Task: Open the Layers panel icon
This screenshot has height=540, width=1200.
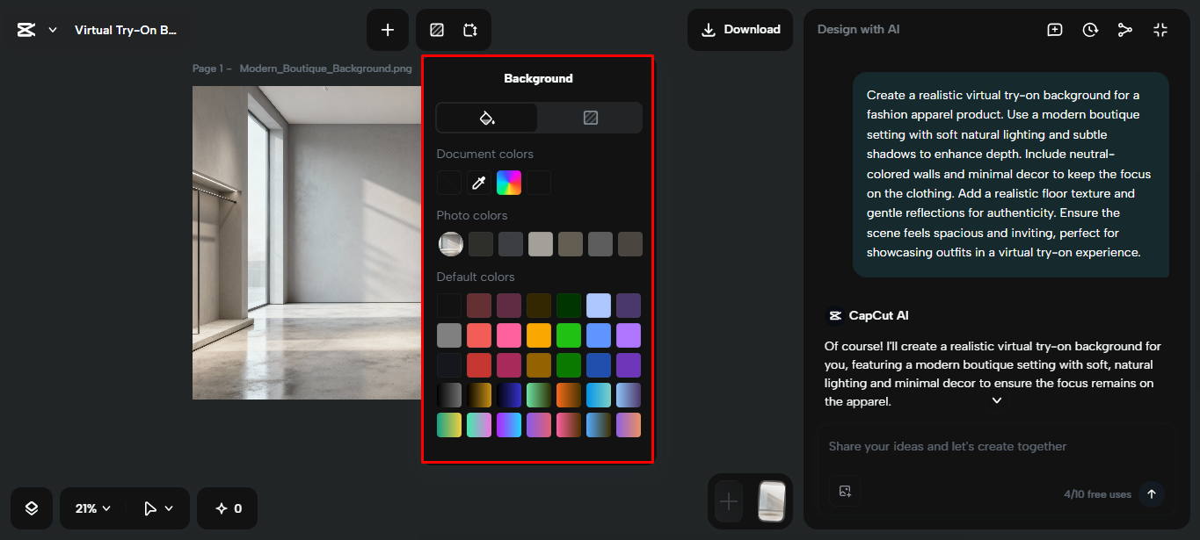Action: 31,508
